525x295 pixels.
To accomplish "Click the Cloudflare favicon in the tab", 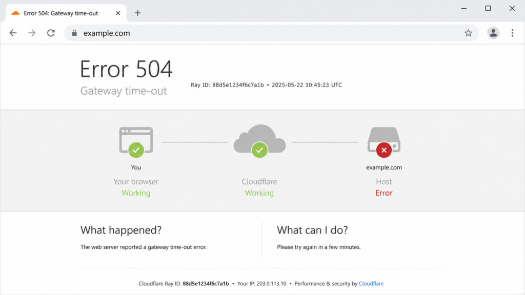I will [15, 13].
